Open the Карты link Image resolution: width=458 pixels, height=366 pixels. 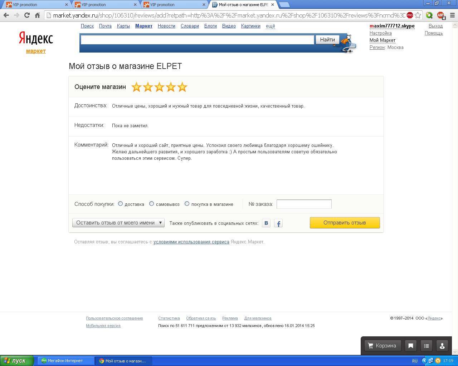(x=123, y=26)
